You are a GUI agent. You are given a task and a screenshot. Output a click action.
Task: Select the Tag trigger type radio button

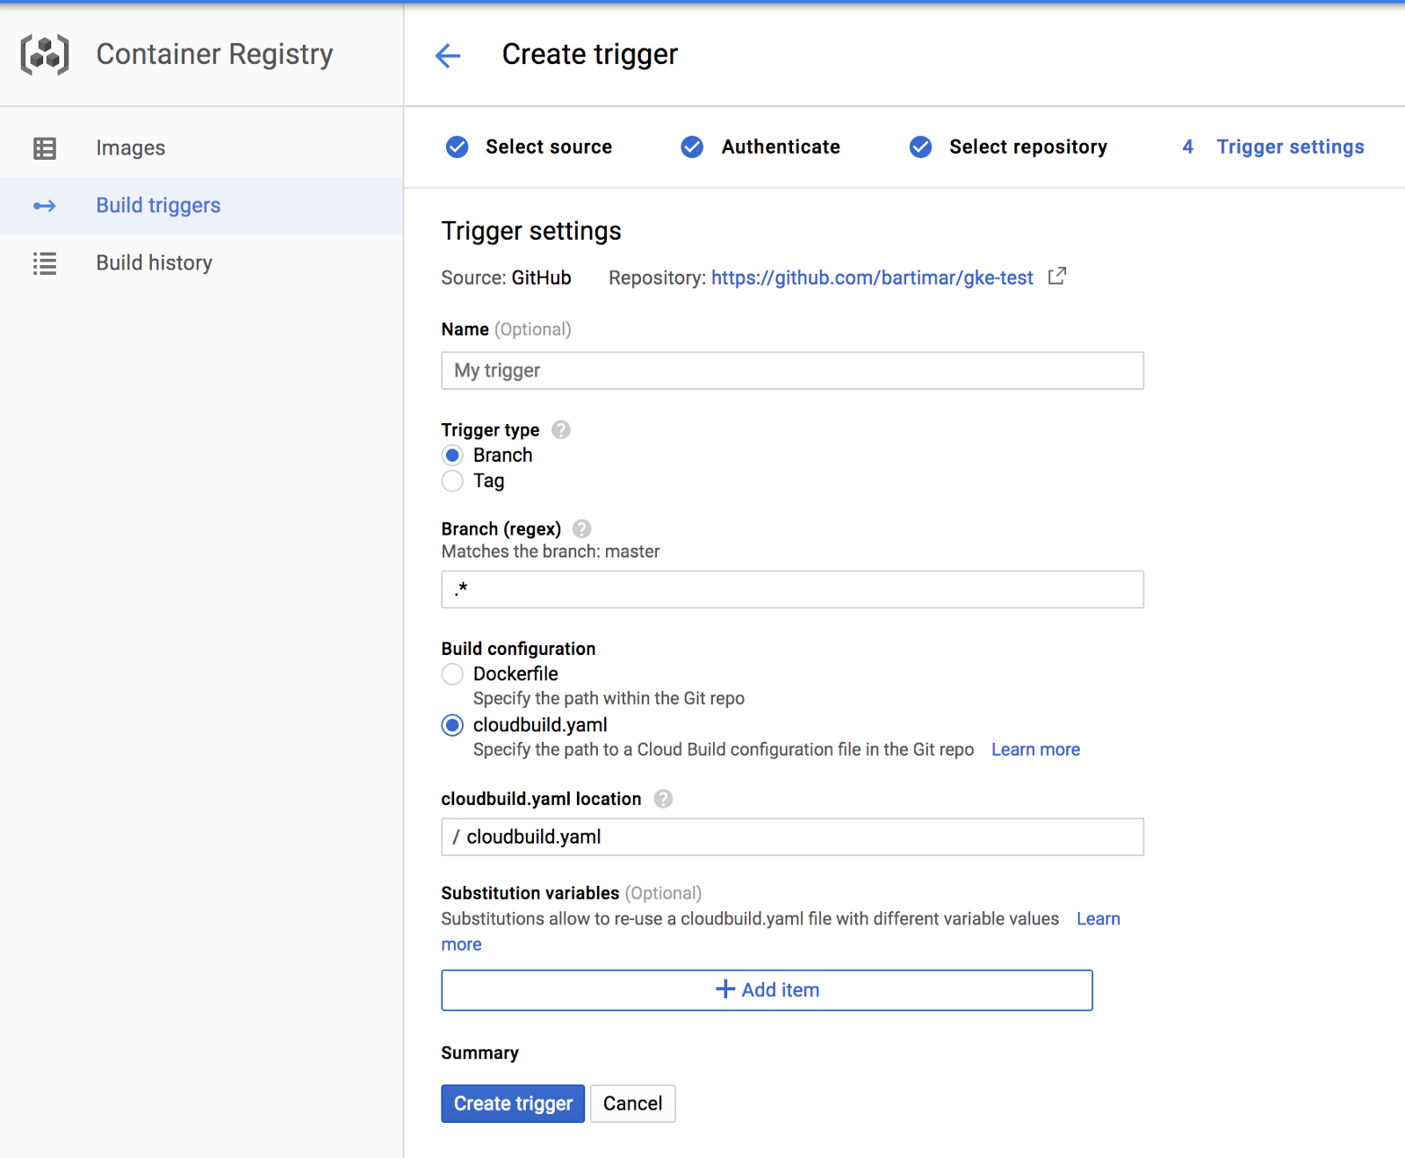click(x=452, y=481)
